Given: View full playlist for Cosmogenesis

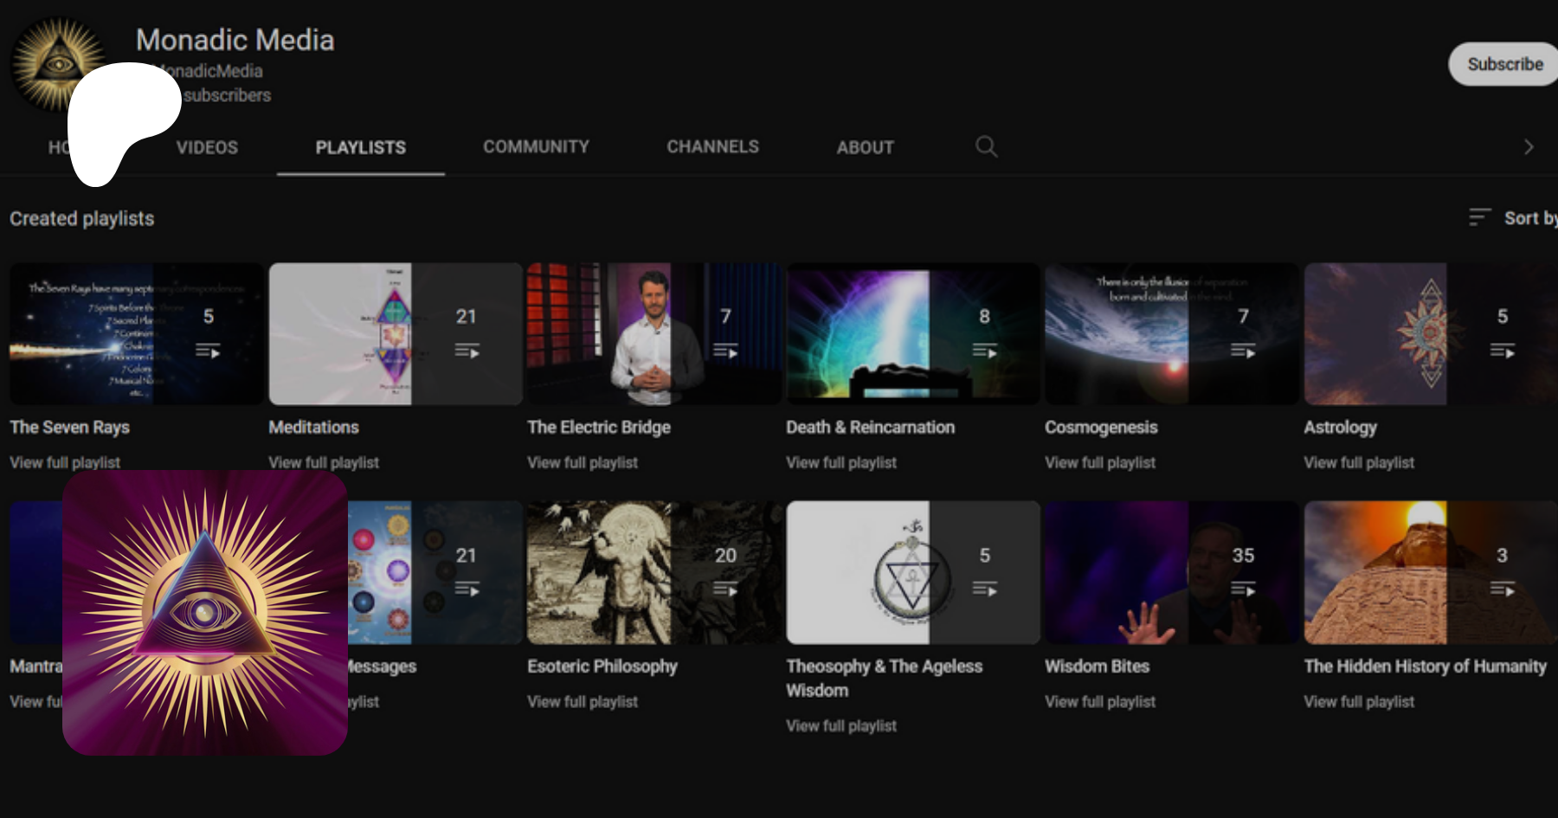Looking at the screenshot, I should (1099, 463).
